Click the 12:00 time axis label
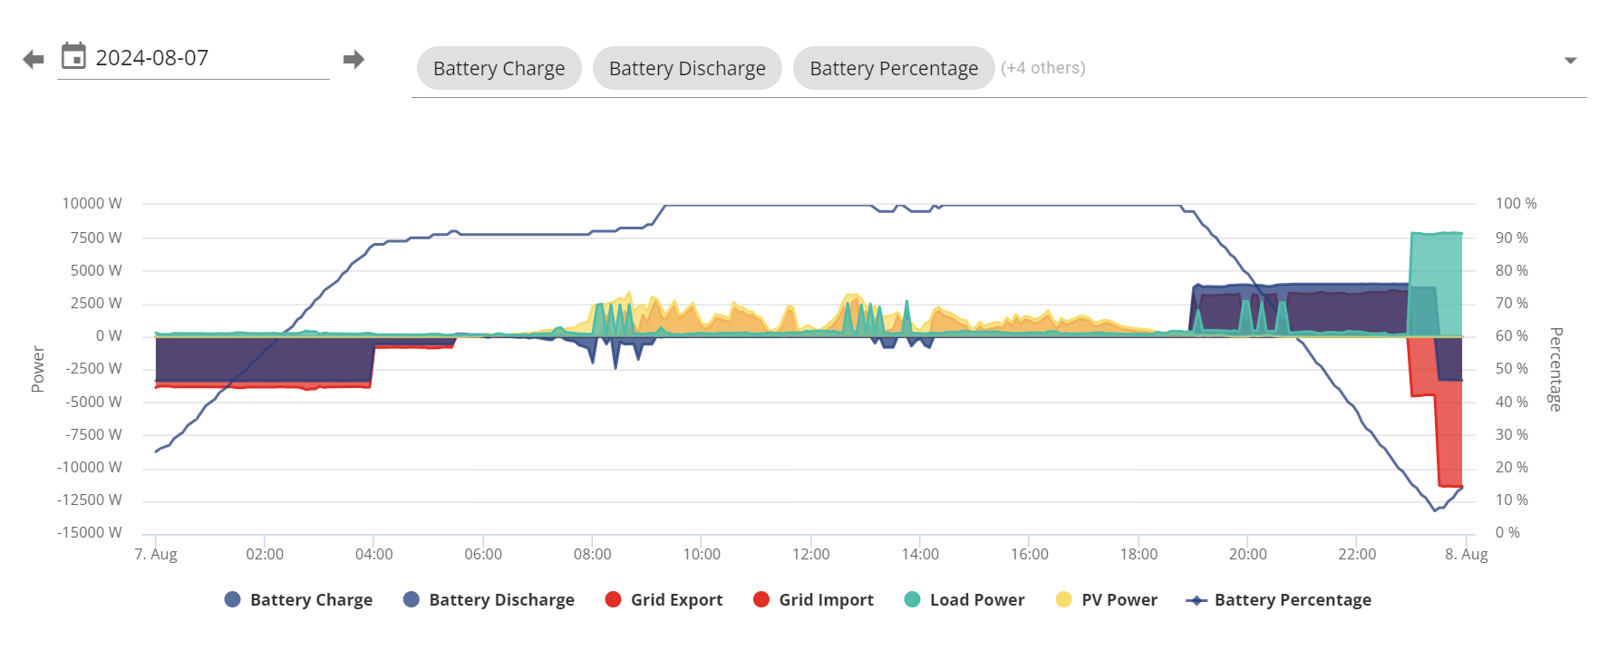Image resolution: width=1608 pixels, height=670 pixels. click(810, 554)
